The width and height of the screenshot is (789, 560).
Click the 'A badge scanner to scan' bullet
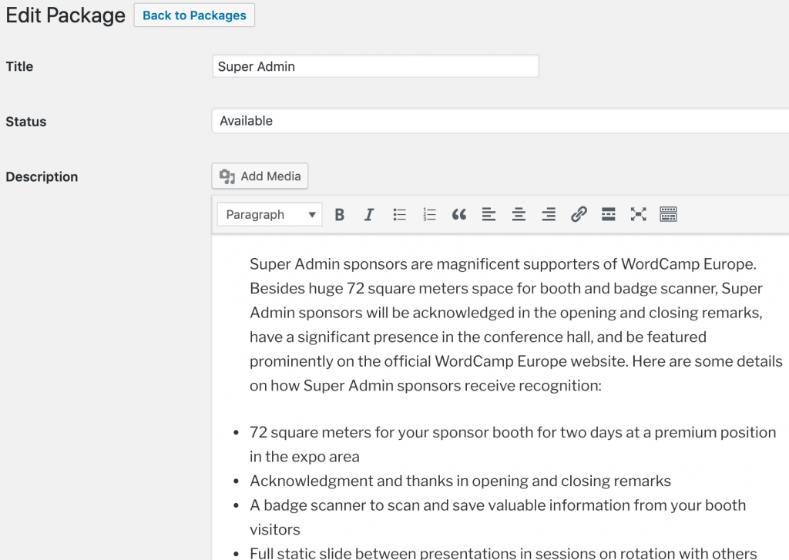point(498,517)
